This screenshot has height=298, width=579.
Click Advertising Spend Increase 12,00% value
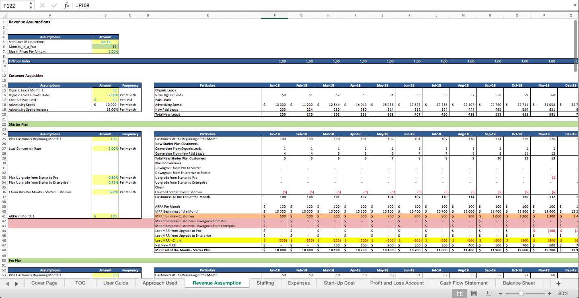coord(105,110)
